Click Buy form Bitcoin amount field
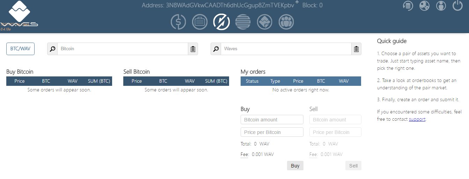 tap(272, 120)
